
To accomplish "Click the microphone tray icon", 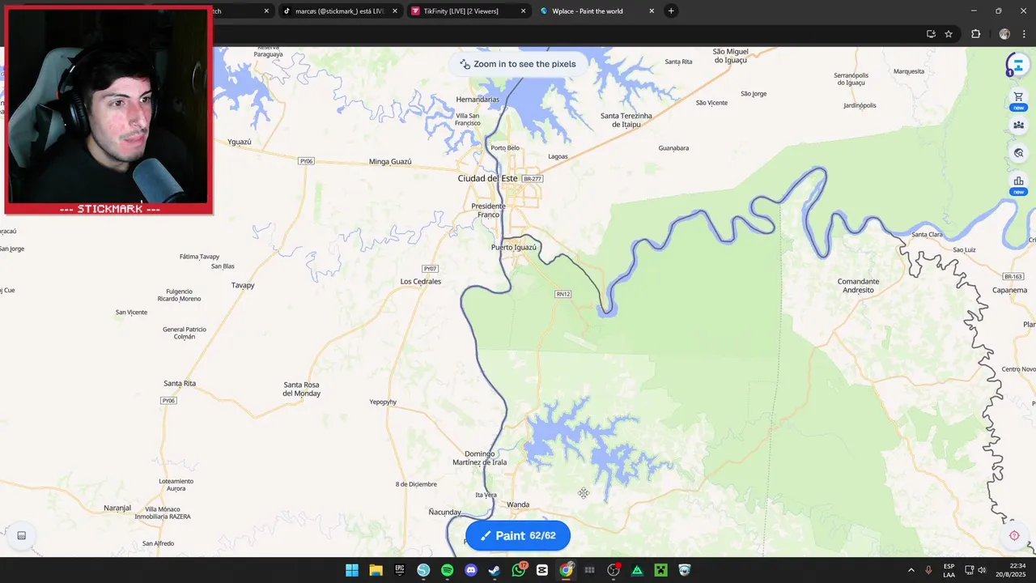I will point(928,570).
